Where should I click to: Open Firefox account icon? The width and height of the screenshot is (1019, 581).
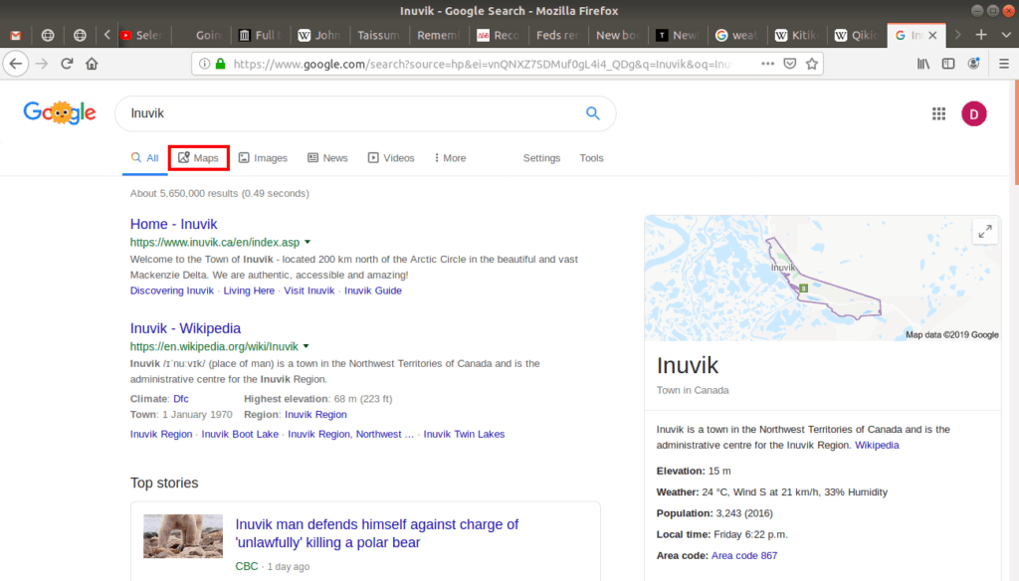click(973, 64)
